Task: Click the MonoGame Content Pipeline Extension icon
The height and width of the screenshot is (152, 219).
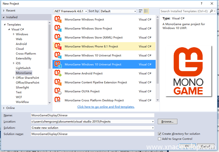Action: [x=58, y=82]
